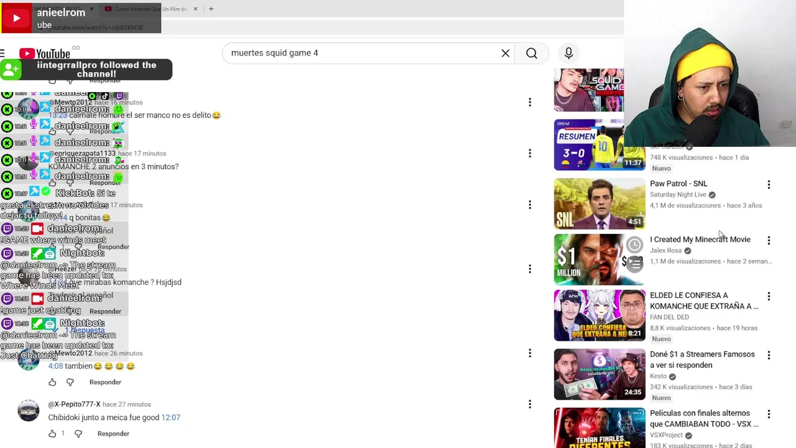Dislike the '4:08 tambien' comment by Mewto2012

(x=70, y=382)
